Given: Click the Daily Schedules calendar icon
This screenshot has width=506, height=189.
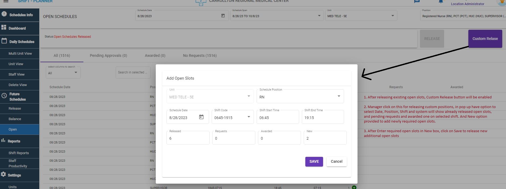Looking at the screenshot, I should 4,41.
